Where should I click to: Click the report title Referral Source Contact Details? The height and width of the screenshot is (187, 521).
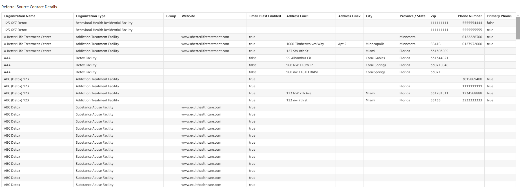[x=29, y=7]
